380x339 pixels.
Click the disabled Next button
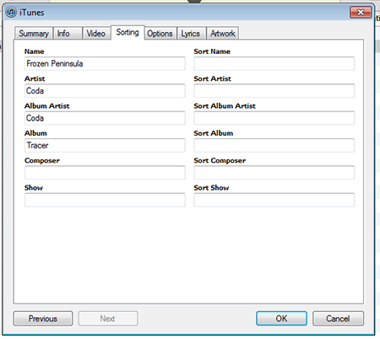(x=108, y=319)
